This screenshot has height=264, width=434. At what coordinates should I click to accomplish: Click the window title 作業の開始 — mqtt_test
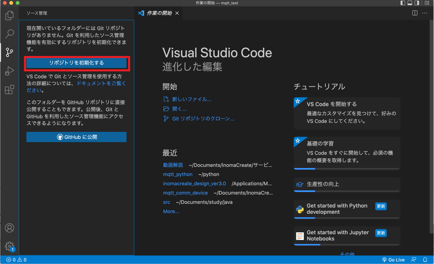217,3
